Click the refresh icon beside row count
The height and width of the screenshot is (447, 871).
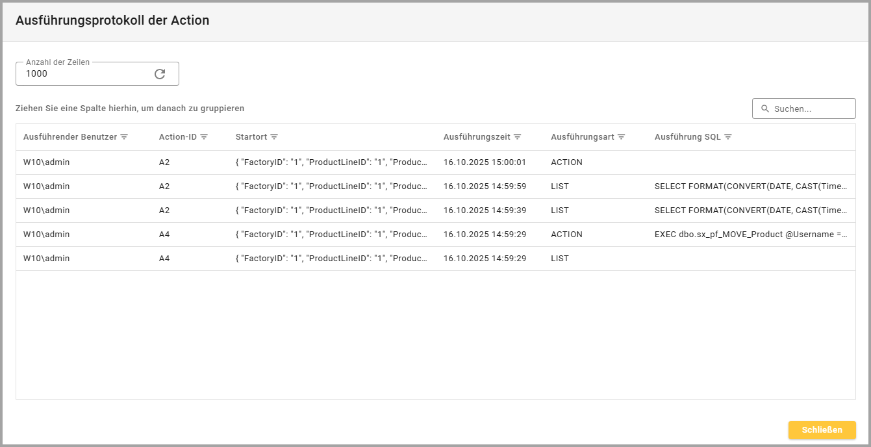point(160,74)
